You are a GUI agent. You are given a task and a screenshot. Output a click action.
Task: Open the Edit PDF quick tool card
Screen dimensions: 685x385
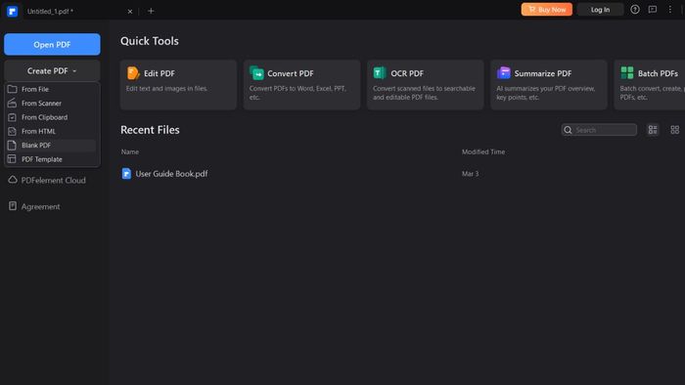point(178,85)
